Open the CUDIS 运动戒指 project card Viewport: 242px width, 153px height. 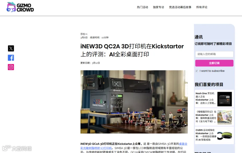click(214, 135)
